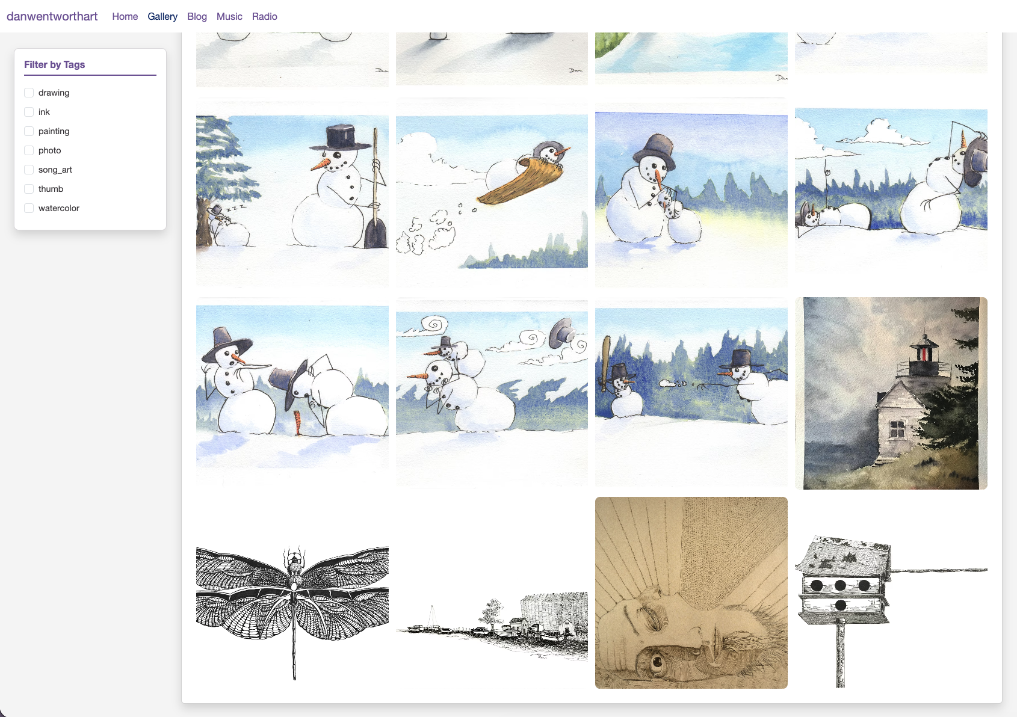
Task: Enable the drawing tag checkbox
Action: pos(29,93)
